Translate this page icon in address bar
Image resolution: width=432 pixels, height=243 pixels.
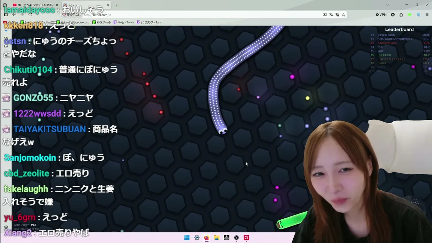pos(331,15)
